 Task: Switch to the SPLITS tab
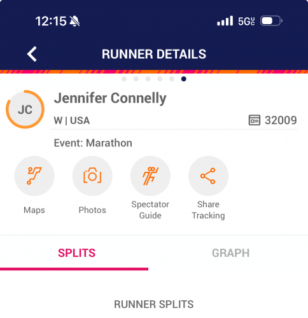point(77,253)
